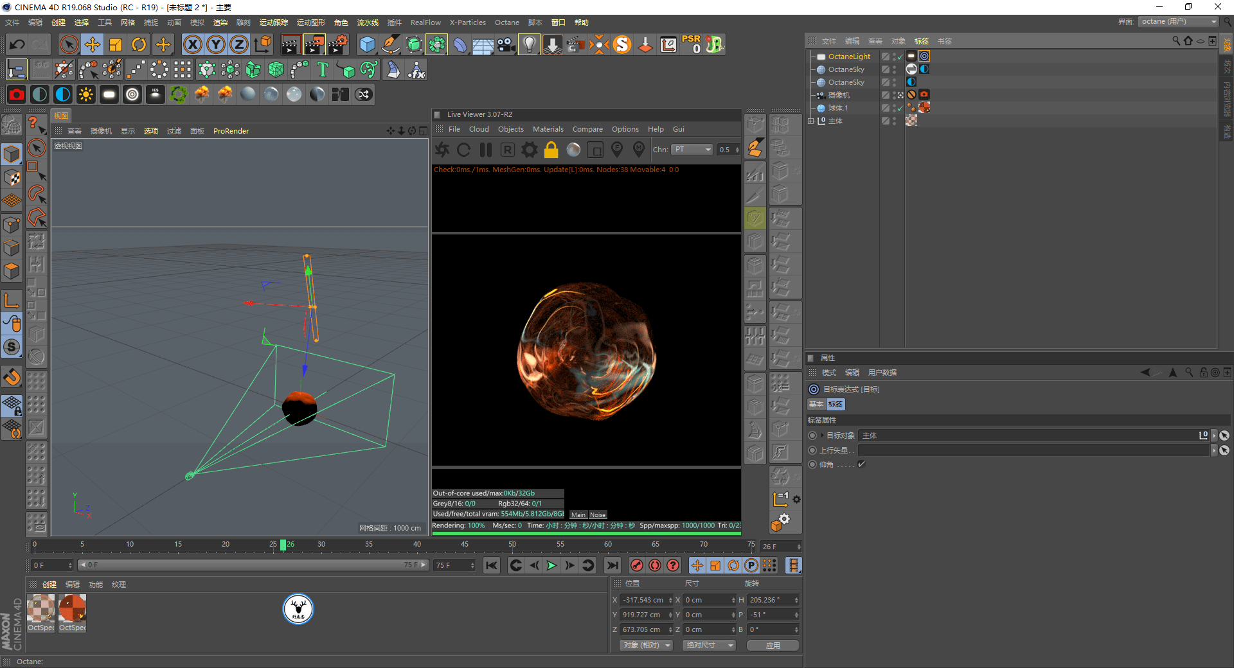Select the Rotate tool

[x=139, y=44]
